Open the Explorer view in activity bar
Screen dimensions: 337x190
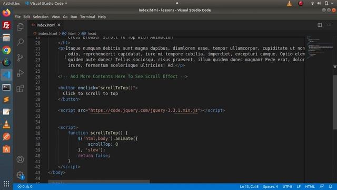point(20,27)
